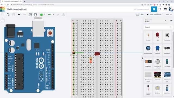Click the paste icon in the toolbar
The height and width of the screenshot is (98, 174).
8,15
